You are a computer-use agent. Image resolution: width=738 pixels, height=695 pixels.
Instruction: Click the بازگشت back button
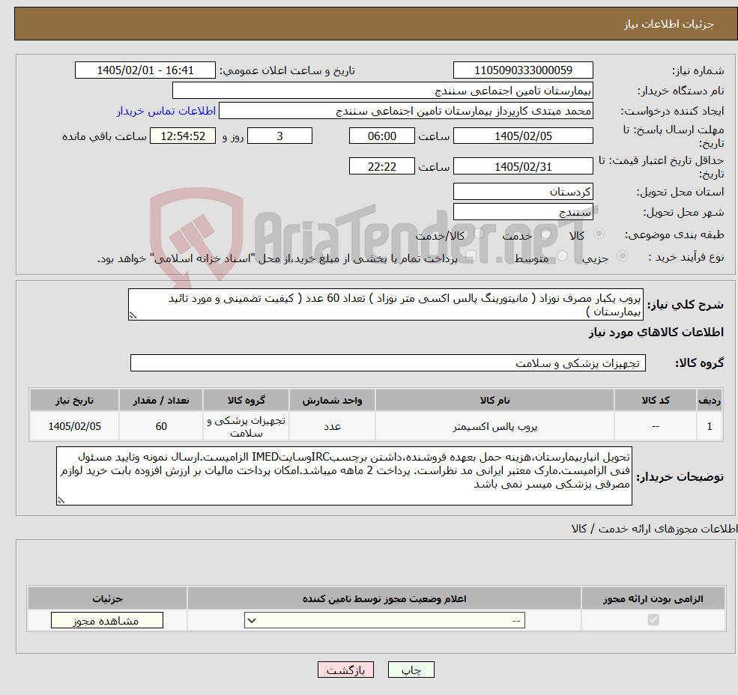345,670
